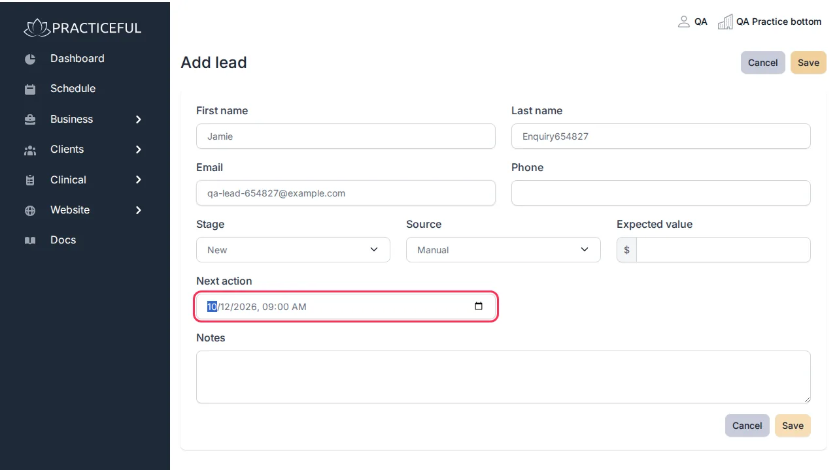Expand the Clients submenu chevron
The height and width of the screenshot is (470, 837).
(x=138, y=149)
